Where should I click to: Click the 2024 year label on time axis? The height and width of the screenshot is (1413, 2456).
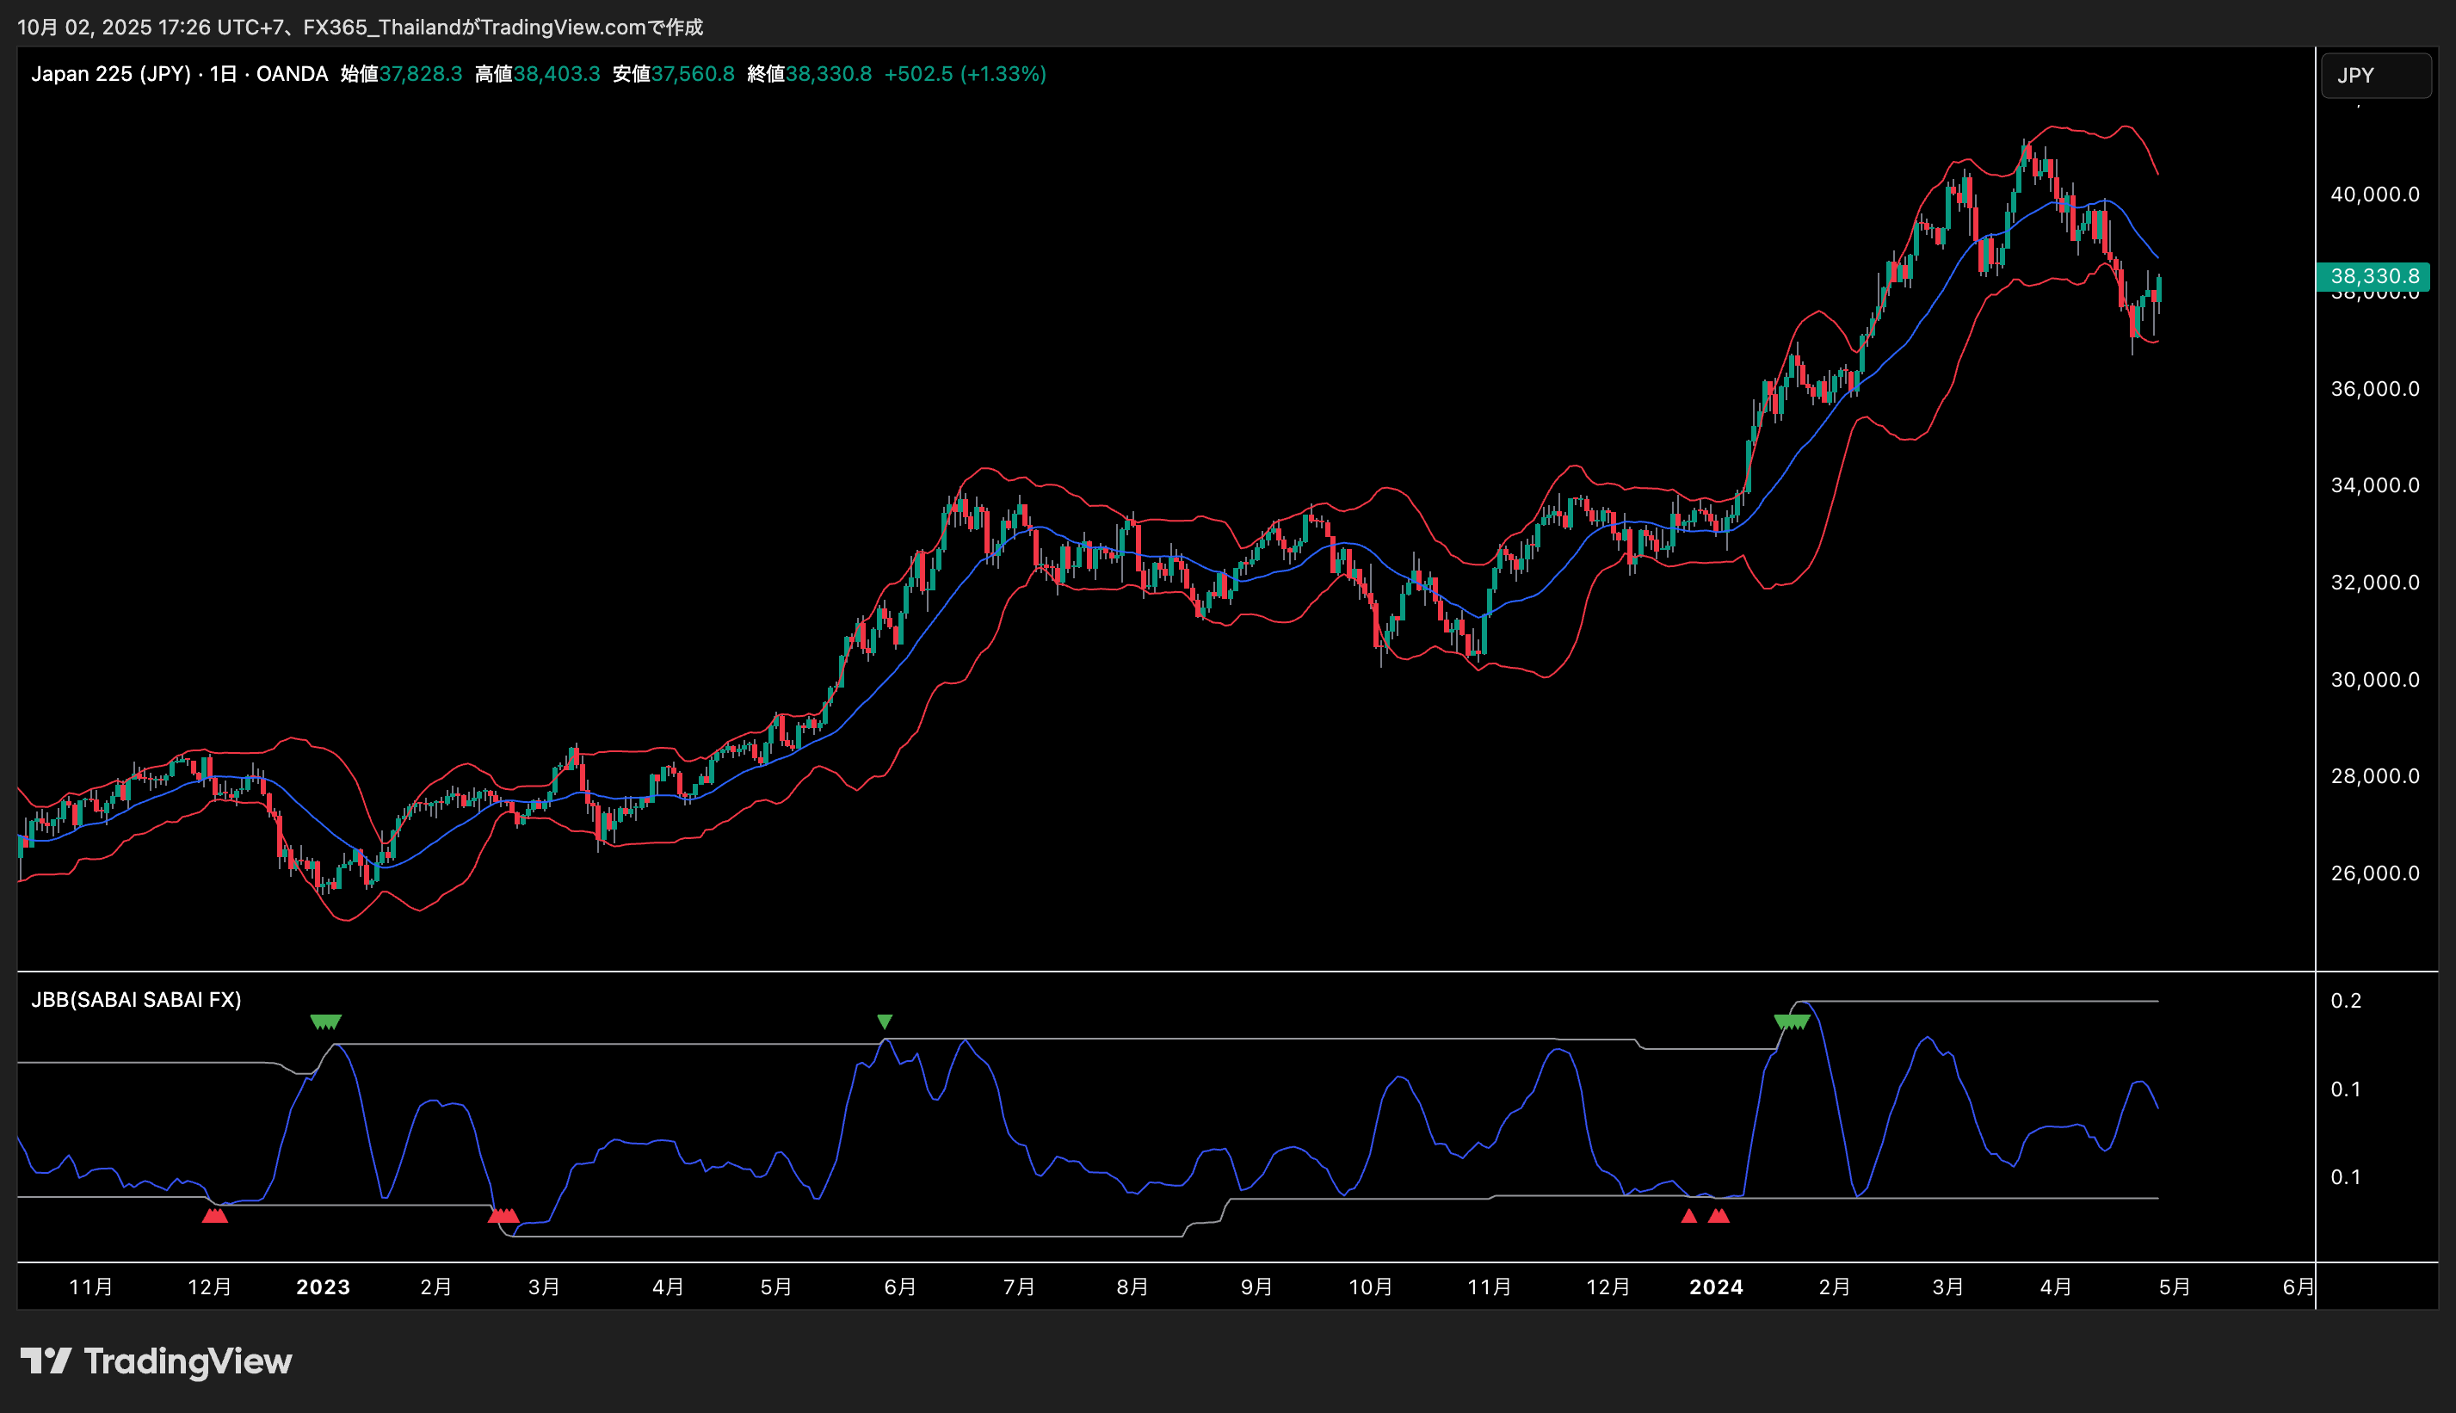[x=1716, y=1287]
